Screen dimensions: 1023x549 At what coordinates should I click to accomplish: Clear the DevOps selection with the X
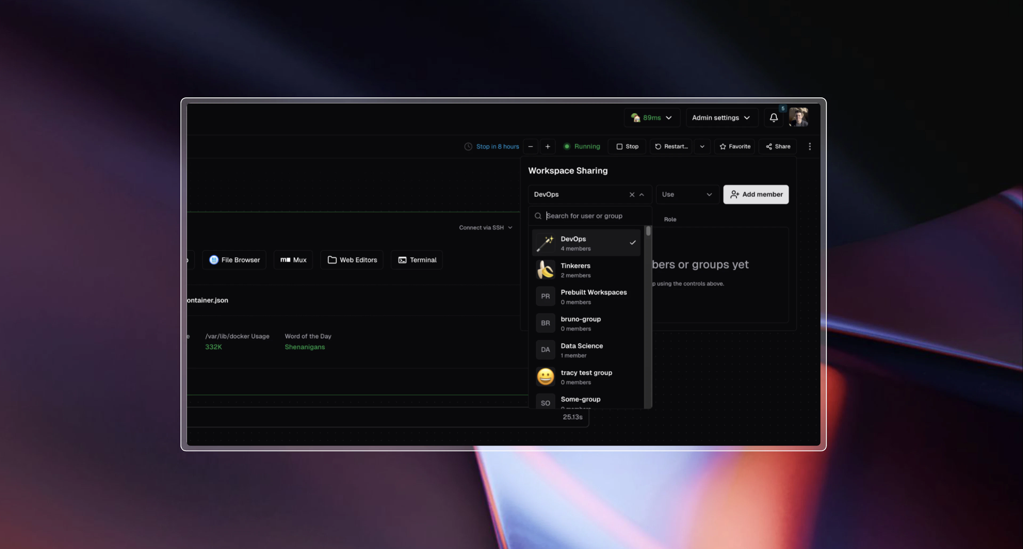click(631, 195)
